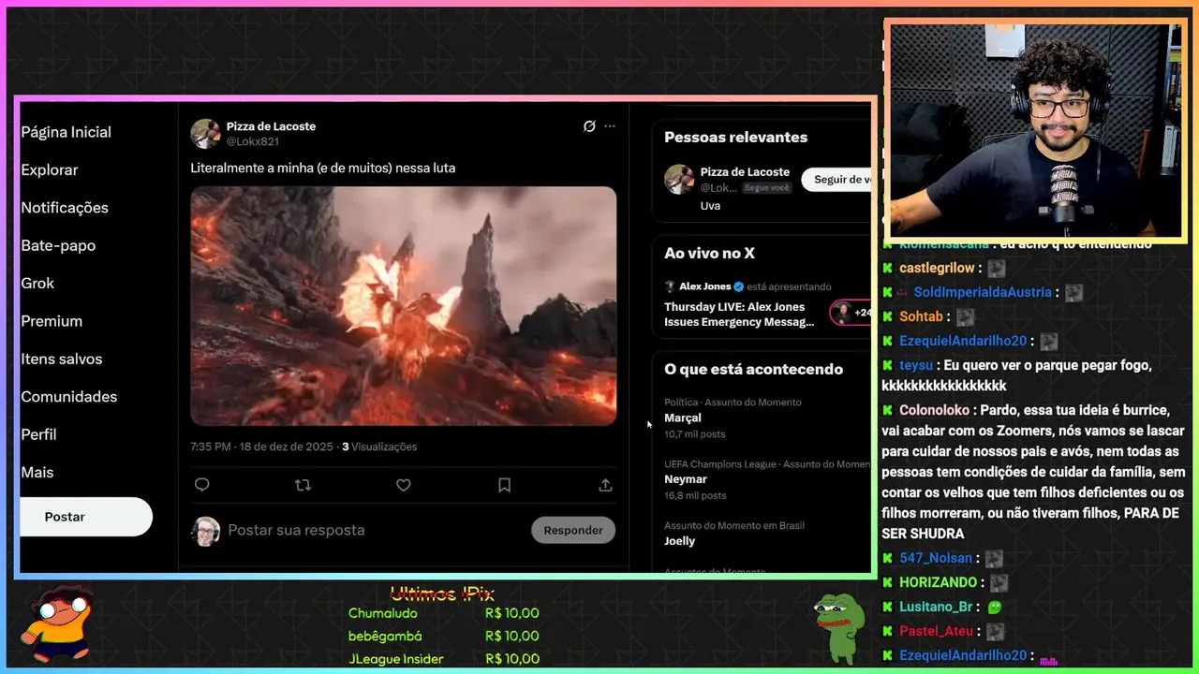Open the Explorar page
The image size is (1199, 674).
(50, 169)
